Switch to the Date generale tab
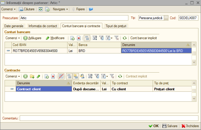 click(14, 26)
